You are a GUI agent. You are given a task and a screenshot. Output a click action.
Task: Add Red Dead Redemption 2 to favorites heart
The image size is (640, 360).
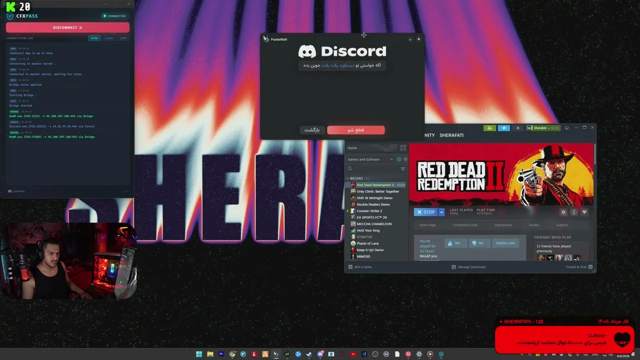click(584, 212)
